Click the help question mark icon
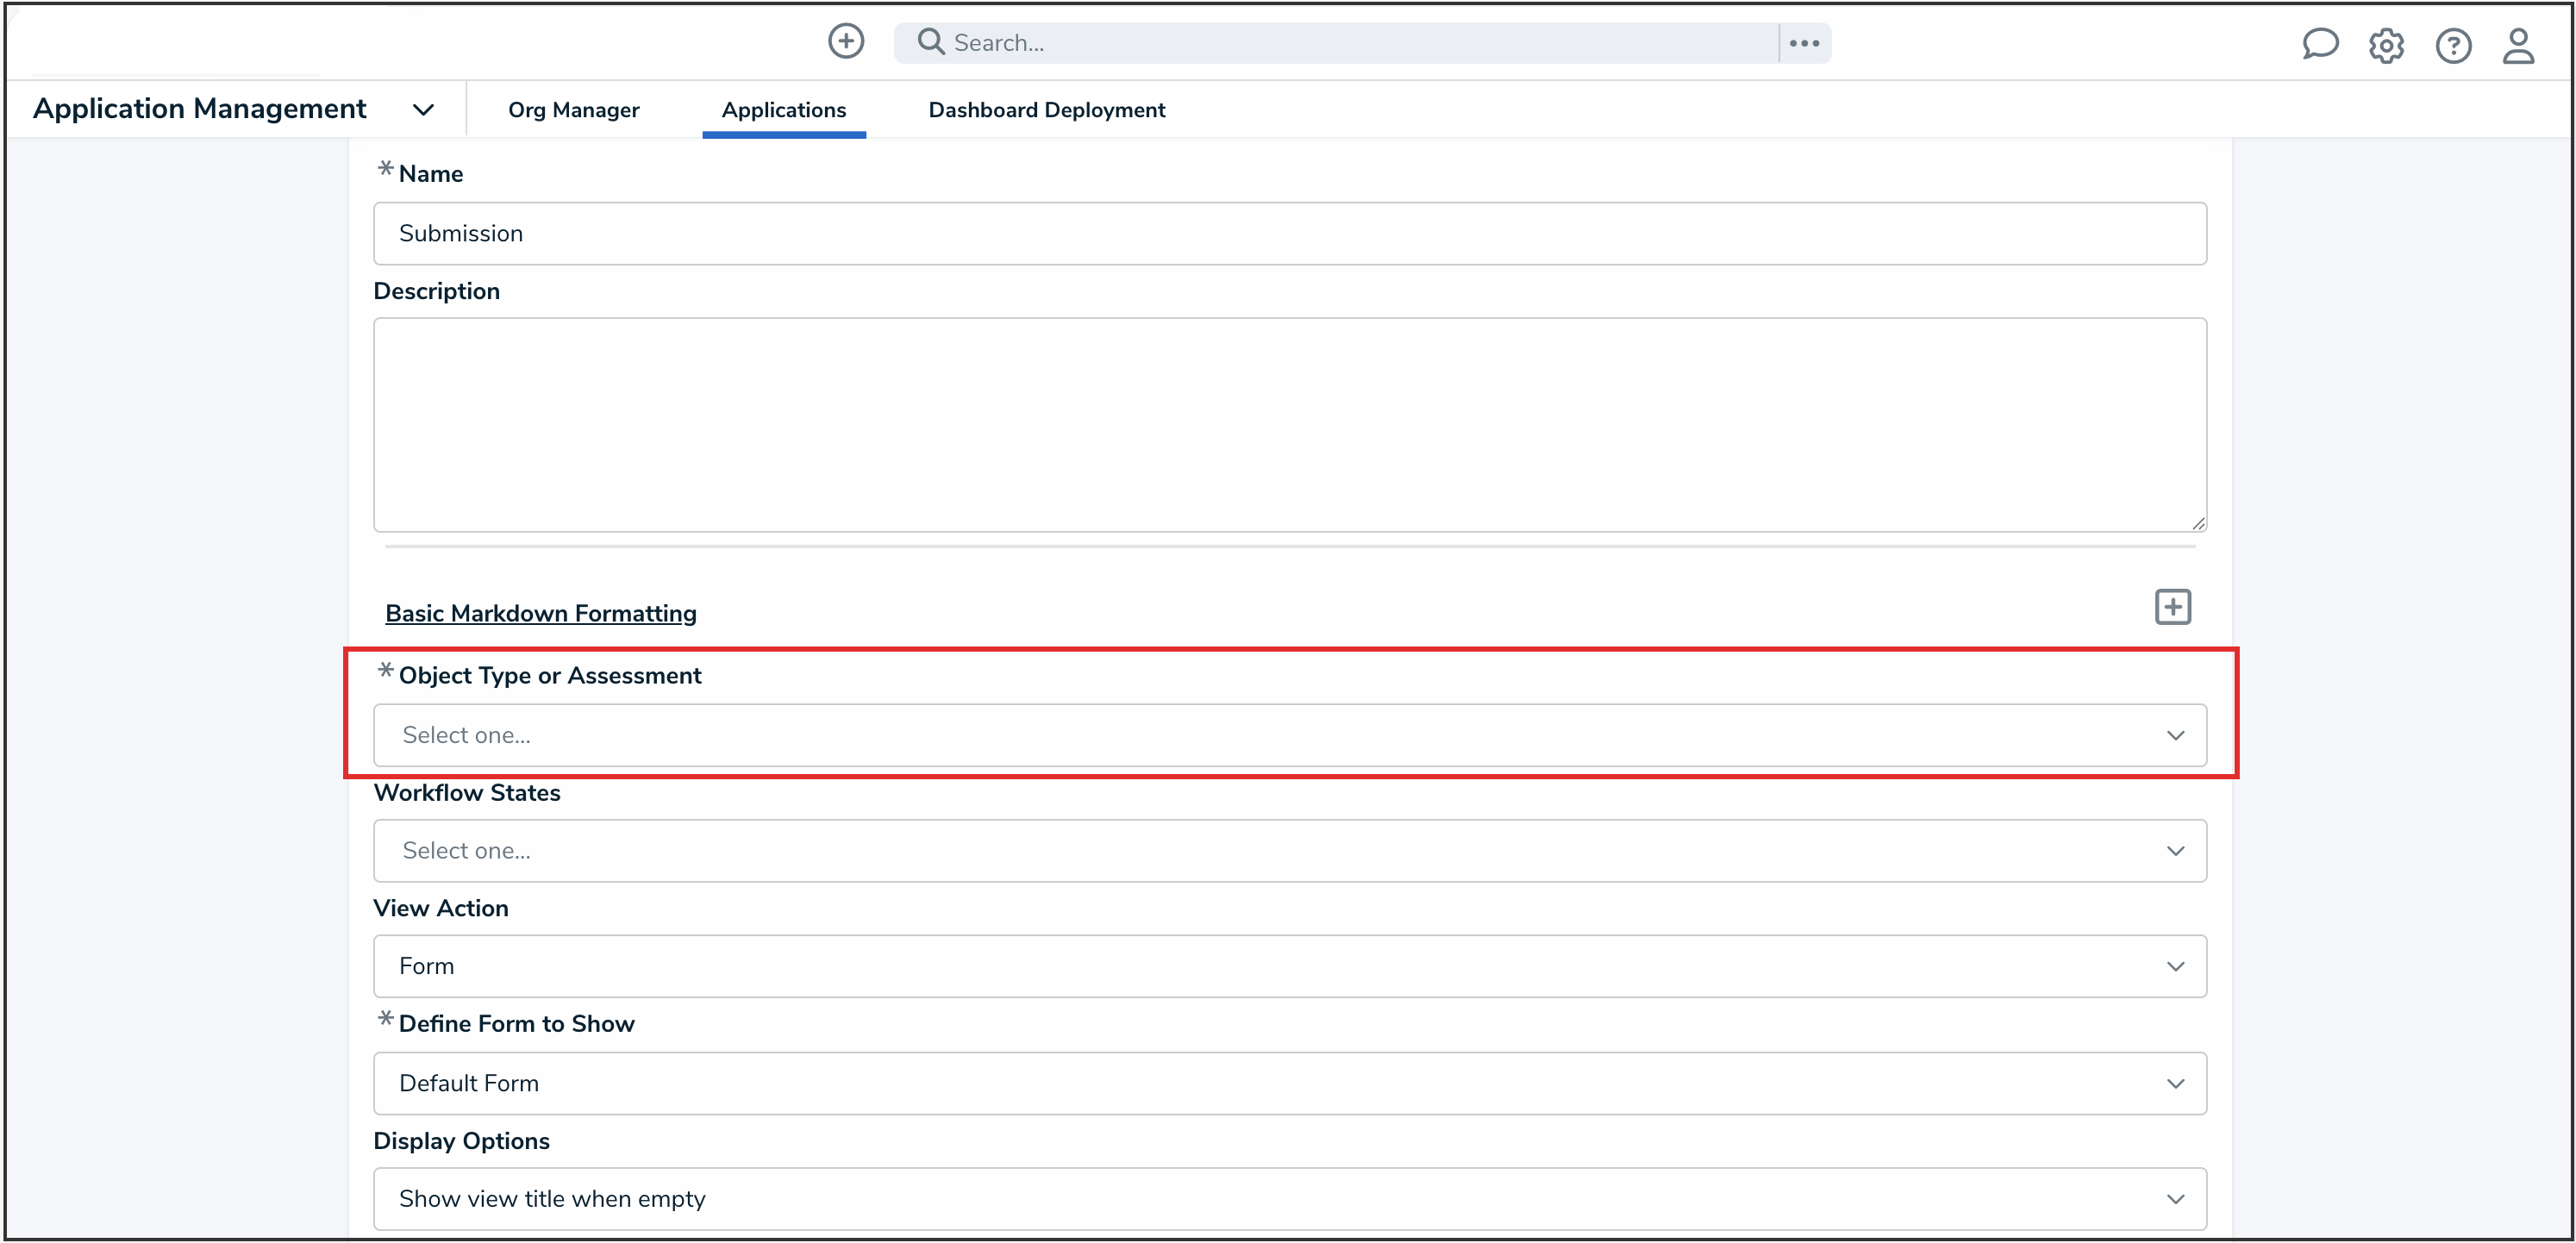Screen dimensions: 2576x1243 coord(2454,46)
